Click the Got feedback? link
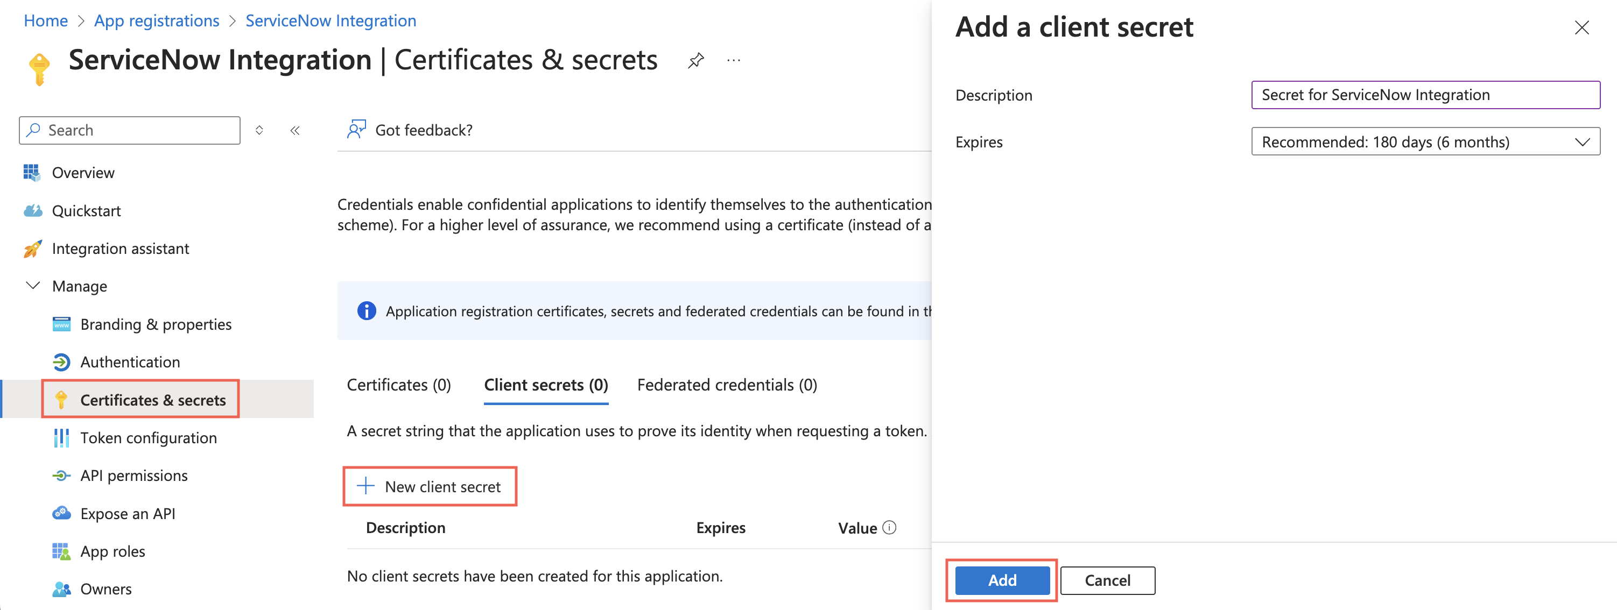This screenshot has width=1617, height=610. pos(424,130)
